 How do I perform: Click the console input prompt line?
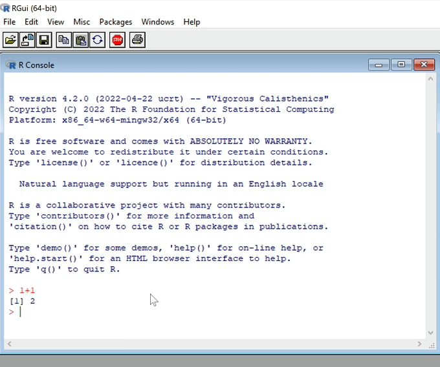[215, 312]
